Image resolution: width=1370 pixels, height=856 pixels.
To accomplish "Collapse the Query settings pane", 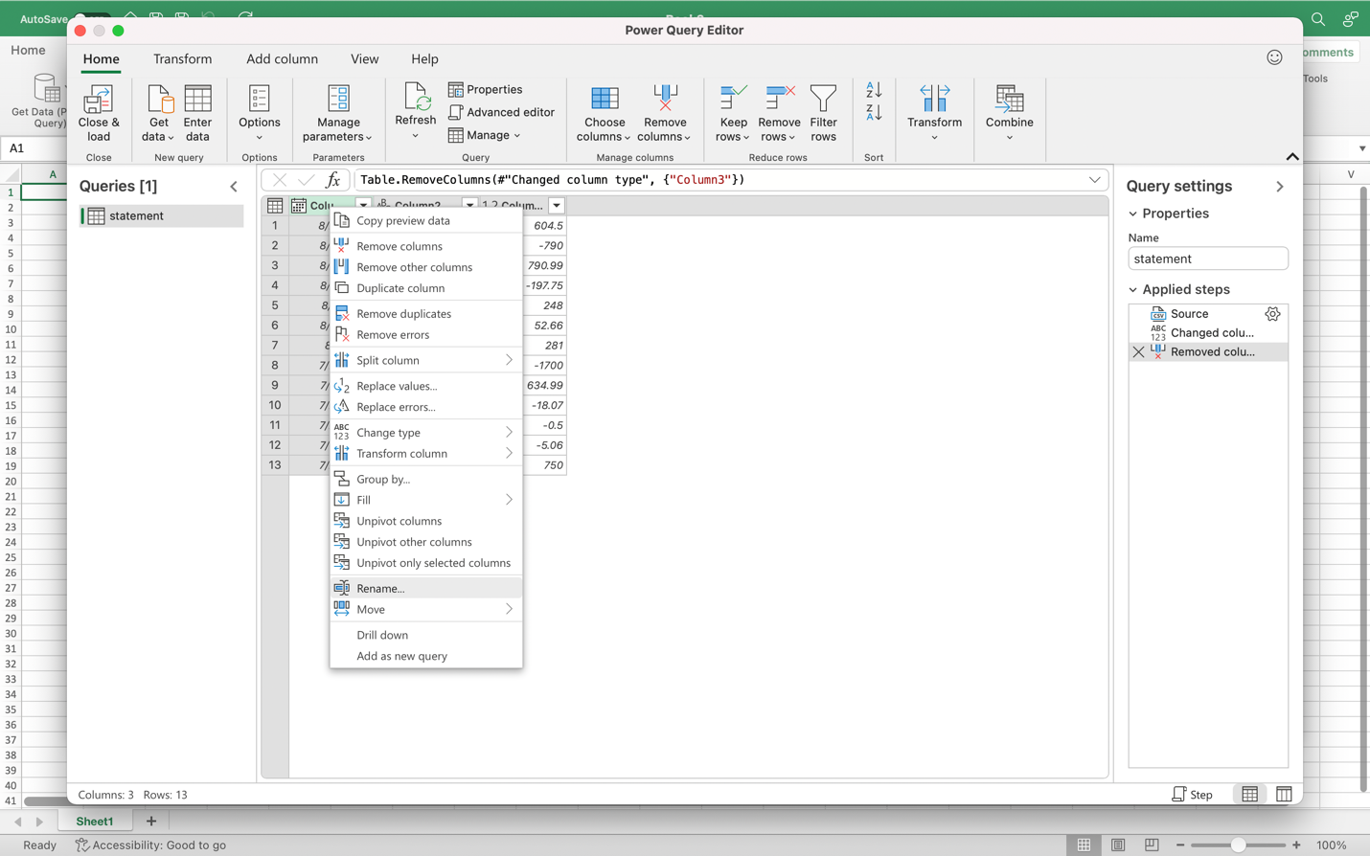I will 1280,187.
